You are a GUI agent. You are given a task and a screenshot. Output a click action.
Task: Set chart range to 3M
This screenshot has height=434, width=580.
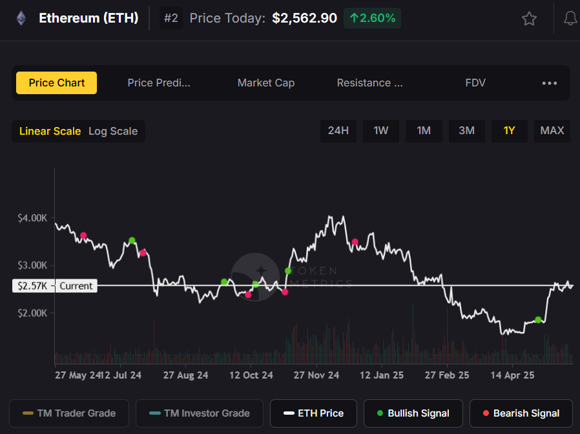tap(467, 131)
